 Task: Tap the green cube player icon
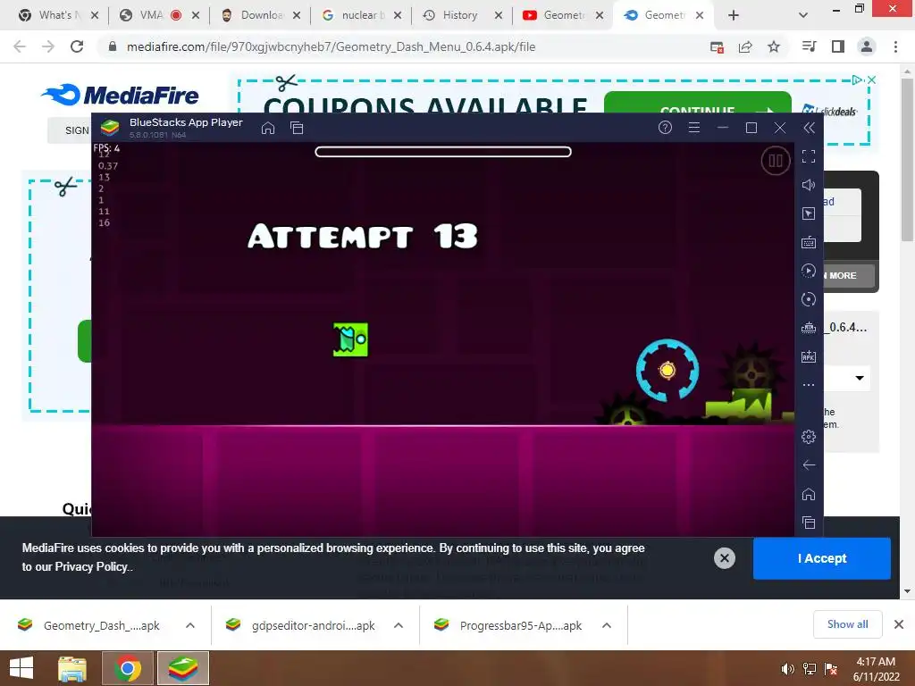350,339
